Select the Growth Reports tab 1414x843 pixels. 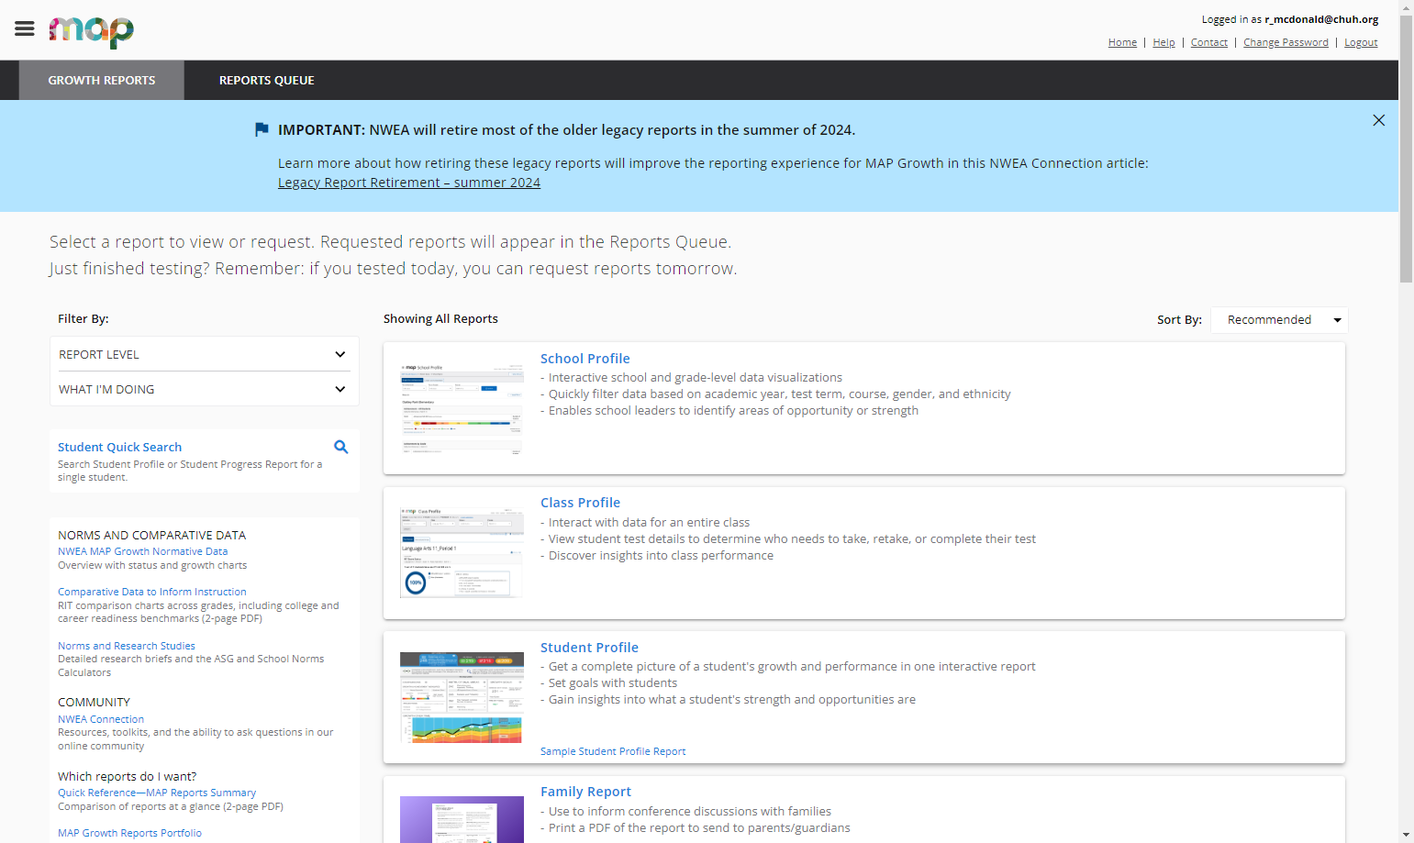[102, 81]
